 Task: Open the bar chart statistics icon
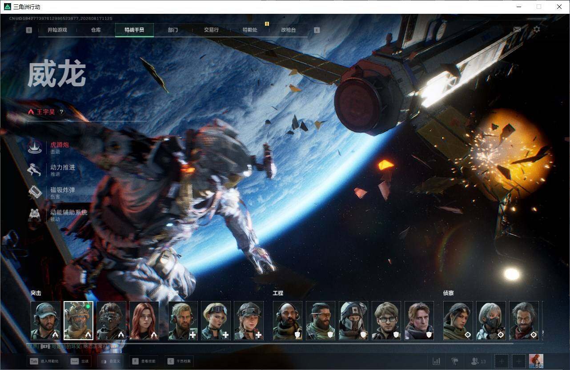pos(437,361)
